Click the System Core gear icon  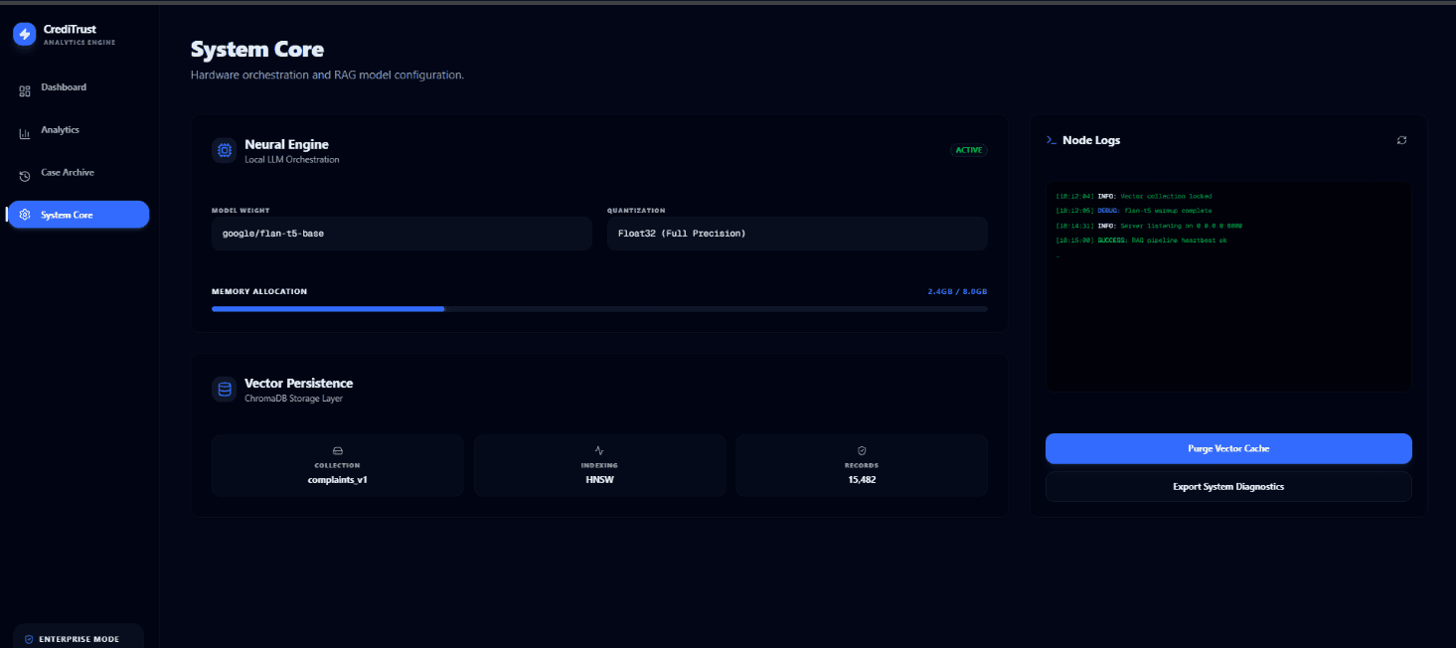coord(25,215)
